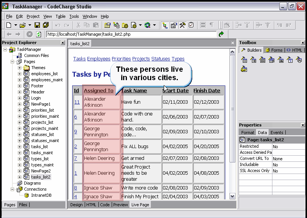Click the green Go arrow beside URL
Viewport: 307px width, 218px height.
222,34
